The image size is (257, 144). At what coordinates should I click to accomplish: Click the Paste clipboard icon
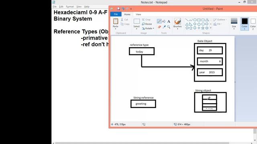116,21
